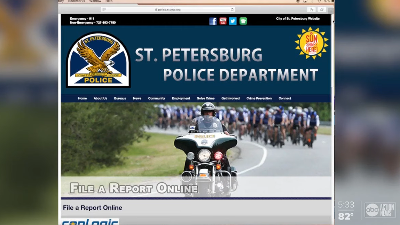Open the Bureaus nav item
The image size is (400, 225).
tap(120, 98)
